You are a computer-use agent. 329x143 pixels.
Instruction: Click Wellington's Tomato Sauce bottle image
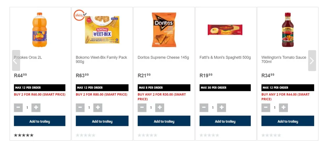pyautogui.click(x=288, y=30)
